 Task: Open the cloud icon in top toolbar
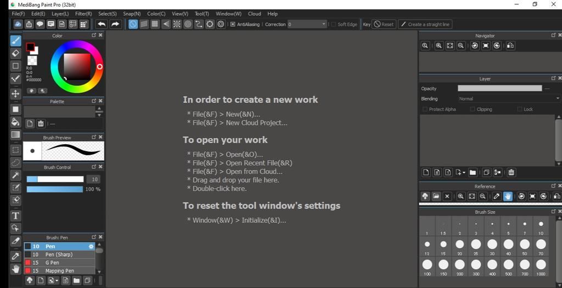click(x=18, y=24)
